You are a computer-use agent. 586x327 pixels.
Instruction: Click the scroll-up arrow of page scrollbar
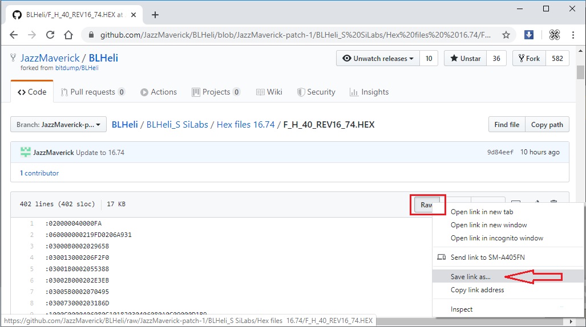pyautogui.click(x=580, y=50)
